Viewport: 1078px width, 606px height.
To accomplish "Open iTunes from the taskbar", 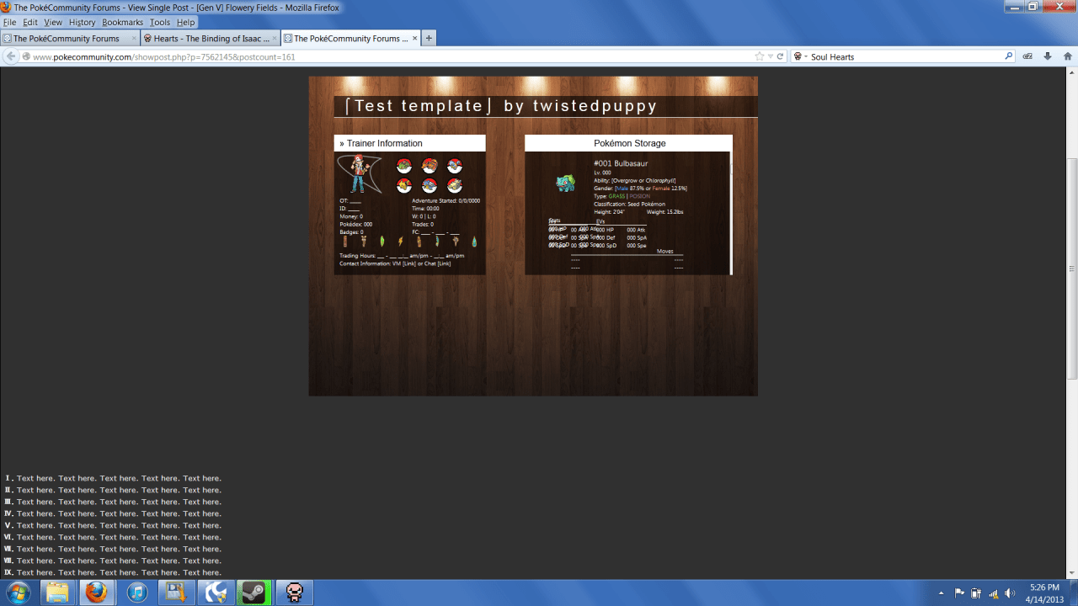I will 136,593.
